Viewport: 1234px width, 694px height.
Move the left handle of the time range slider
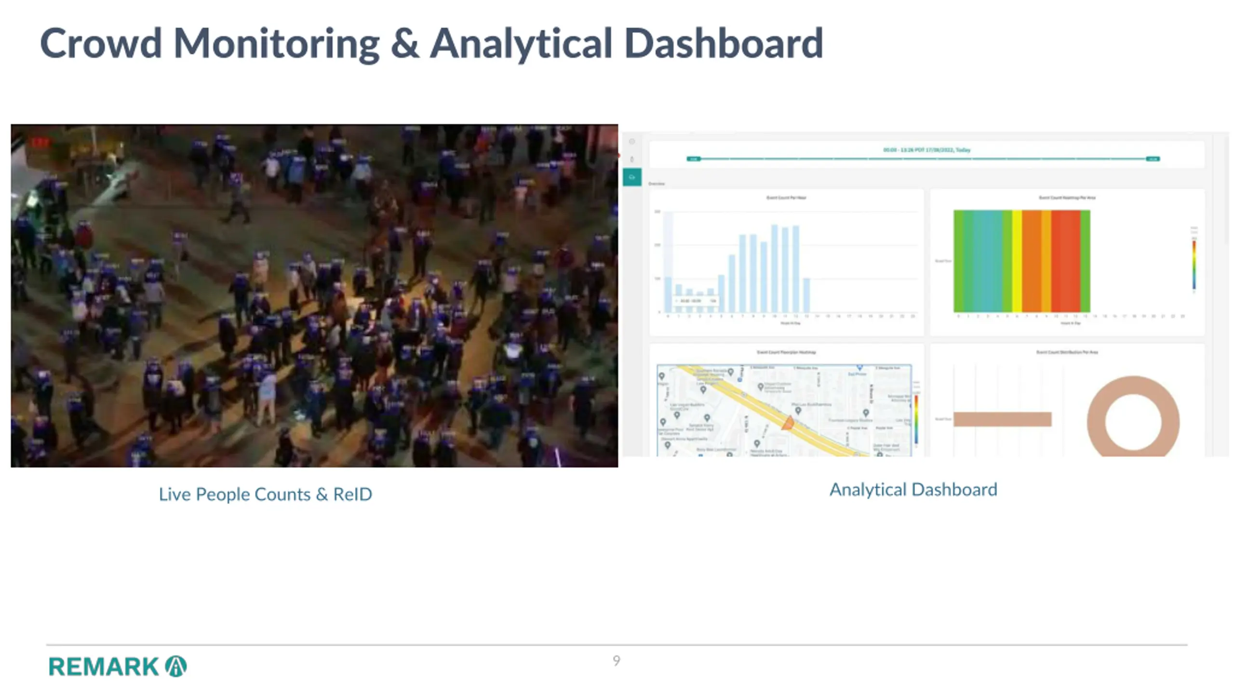click(x=693, y=159)
